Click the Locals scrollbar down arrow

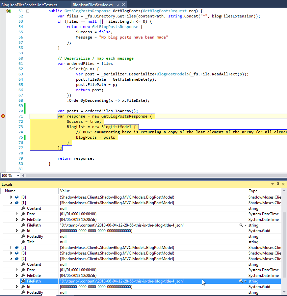pos(284,292)
